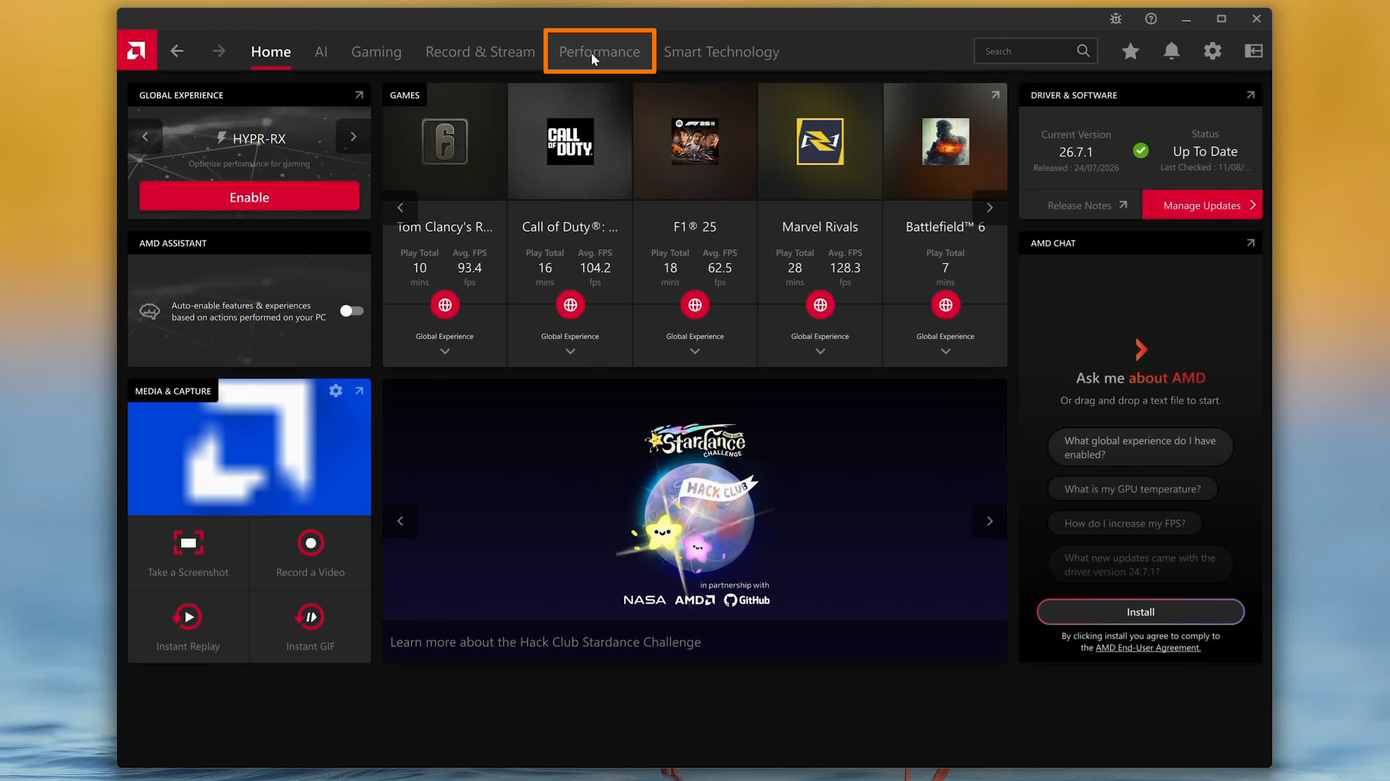Viewport: 1390px width, 781px height.
Task: Click Global Experience globe under Call of Duty
Action: (570, 305)
